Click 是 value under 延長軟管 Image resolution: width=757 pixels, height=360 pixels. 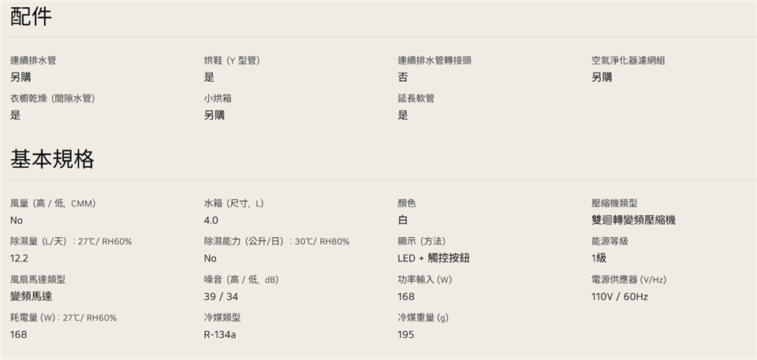pos(403,115)
